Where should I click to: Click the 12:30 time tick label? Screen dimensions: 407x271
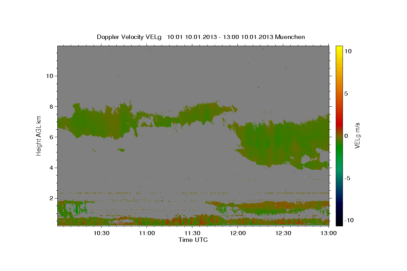tap(283, 233)
